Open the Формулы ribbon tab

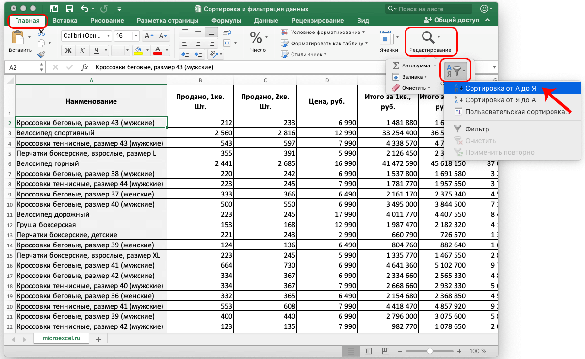226,20
